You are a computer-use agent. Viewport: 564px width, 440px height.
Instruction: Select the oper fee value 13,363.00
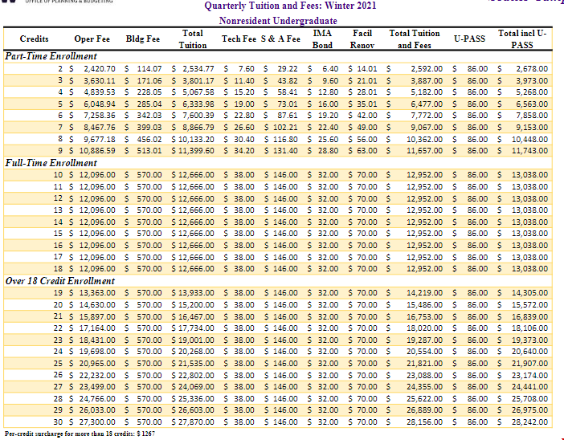(x=97, y=293)
